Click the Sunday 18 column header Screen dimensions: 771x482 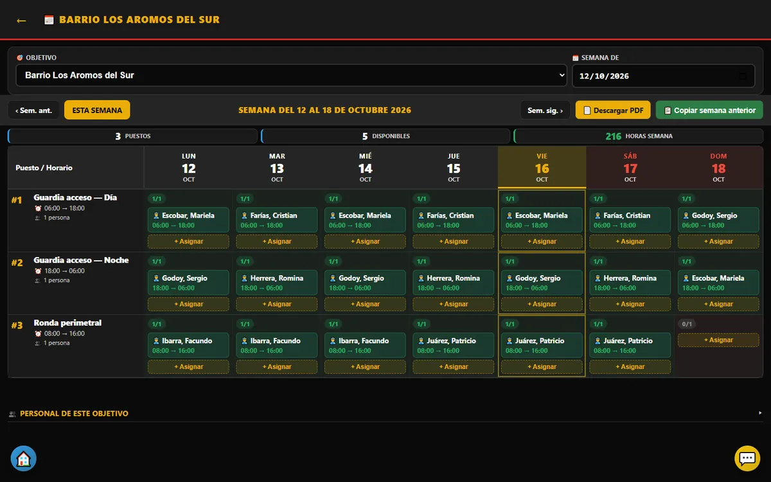718,168
